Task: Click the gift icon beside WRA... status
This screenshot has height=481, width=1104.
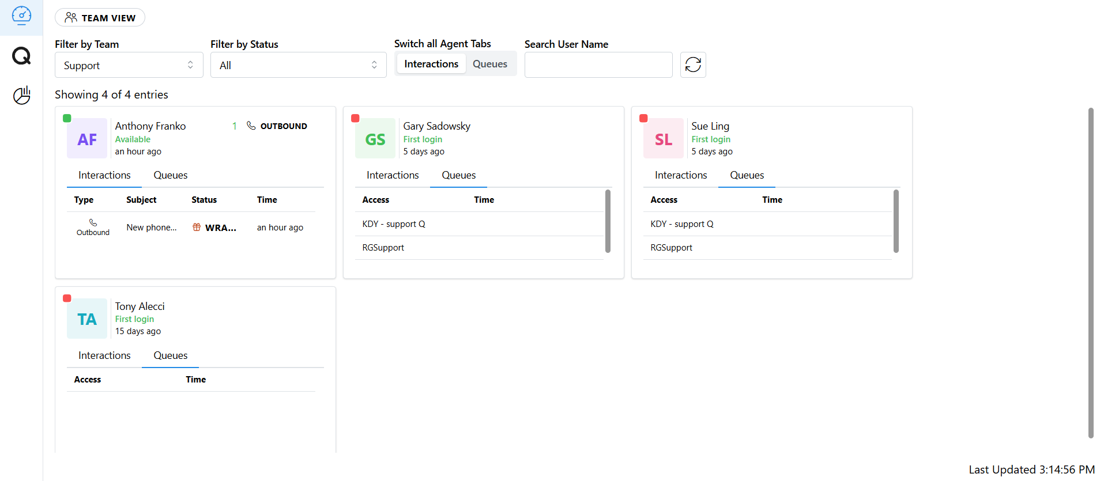Action: point(197,227)
